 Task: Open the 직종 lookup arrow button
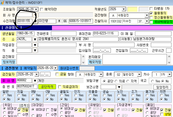(35, 50)
